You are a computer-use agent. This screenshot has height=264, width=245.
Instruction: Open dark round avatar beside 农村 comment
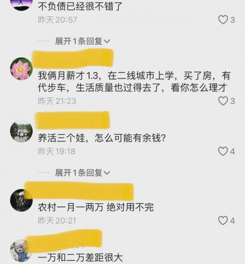pyautogui.click(x=21, y=200)
